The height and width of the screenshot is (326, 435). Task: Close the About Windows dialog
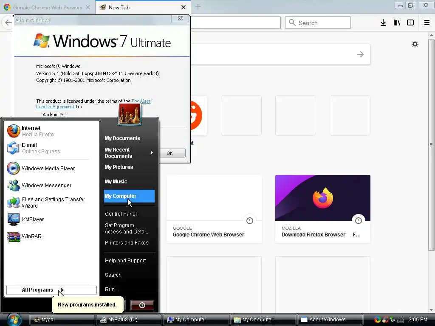point(180,19)
